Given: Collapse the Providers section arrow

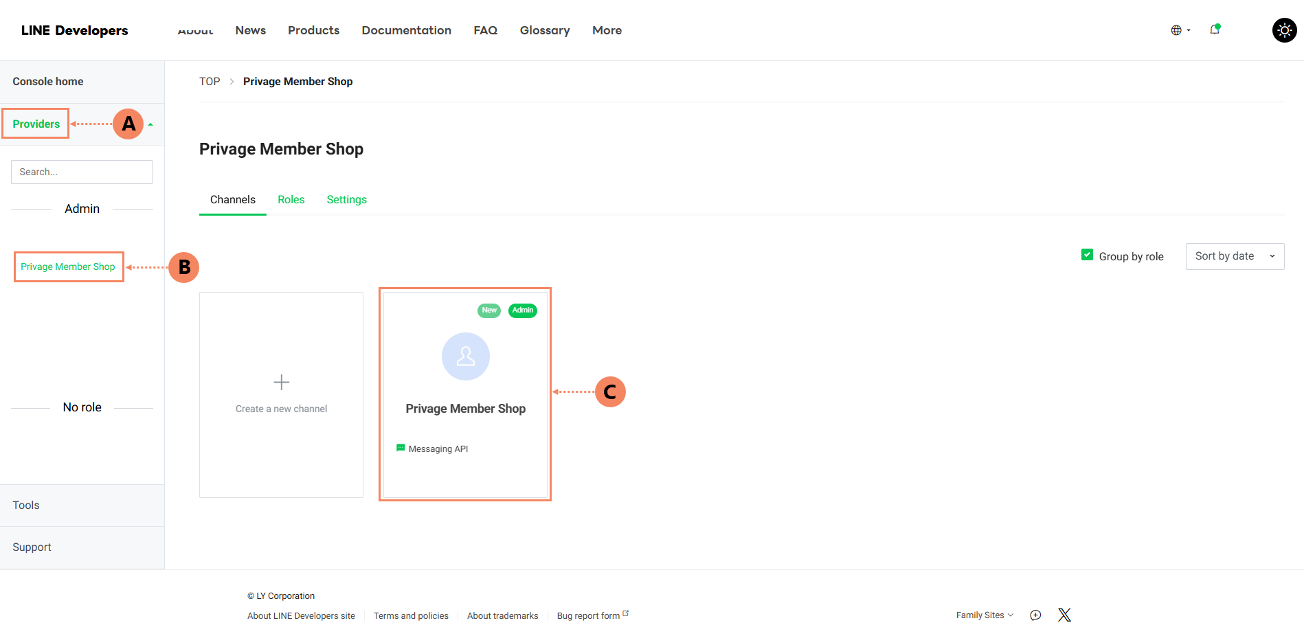Looking at the screenshot, I should [150, 124].
